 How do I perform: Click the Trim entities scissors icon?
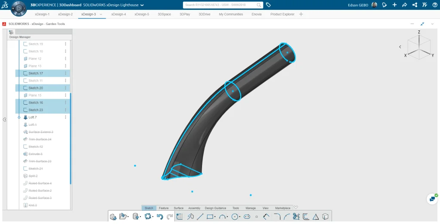click(x=296, y=217)
